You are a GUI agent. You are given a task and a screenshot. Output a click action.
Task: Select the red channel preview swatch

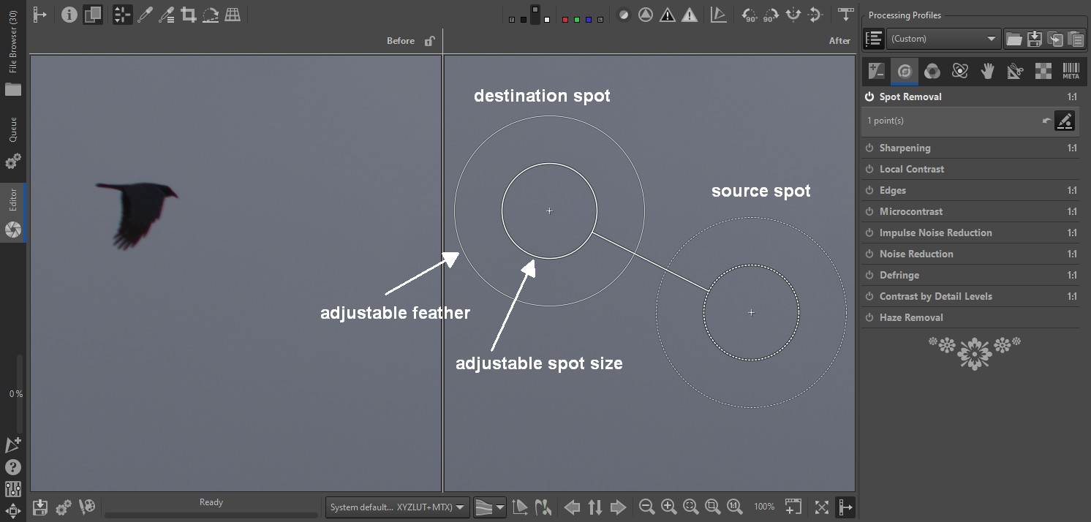tap(565, 19)
